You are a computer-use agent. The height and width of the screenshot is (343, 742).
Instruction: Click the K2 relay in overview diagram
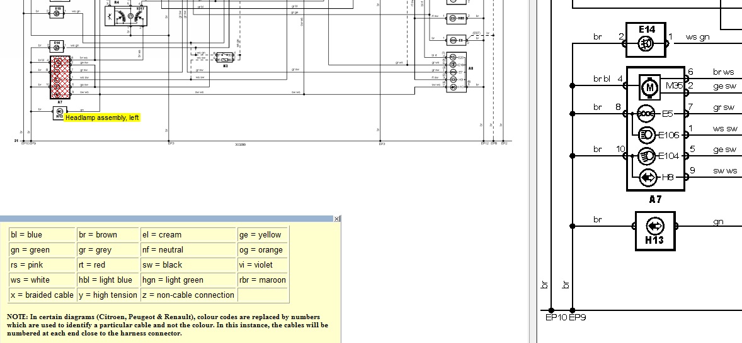point(225,56)
